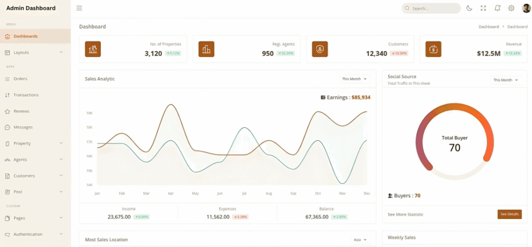Click the Revenue card icon
The width and height of the screenshot is (532, 247).
click(433, 49)
